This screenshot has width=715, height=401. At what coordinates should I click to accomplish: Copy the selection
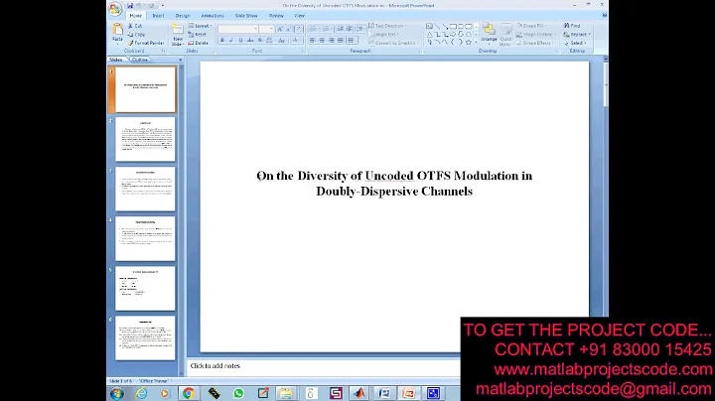tap(136, 34)
